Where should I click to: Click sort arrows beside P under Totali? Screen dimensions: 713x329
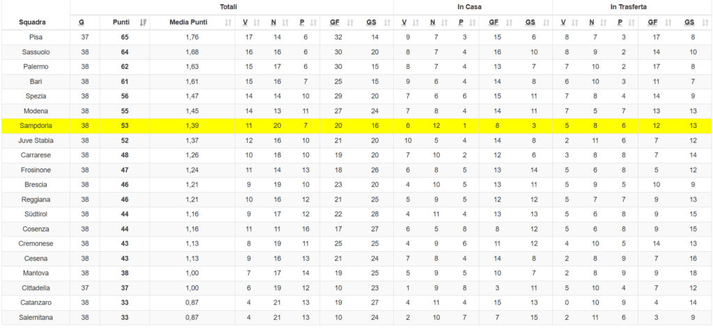(313, 23)
